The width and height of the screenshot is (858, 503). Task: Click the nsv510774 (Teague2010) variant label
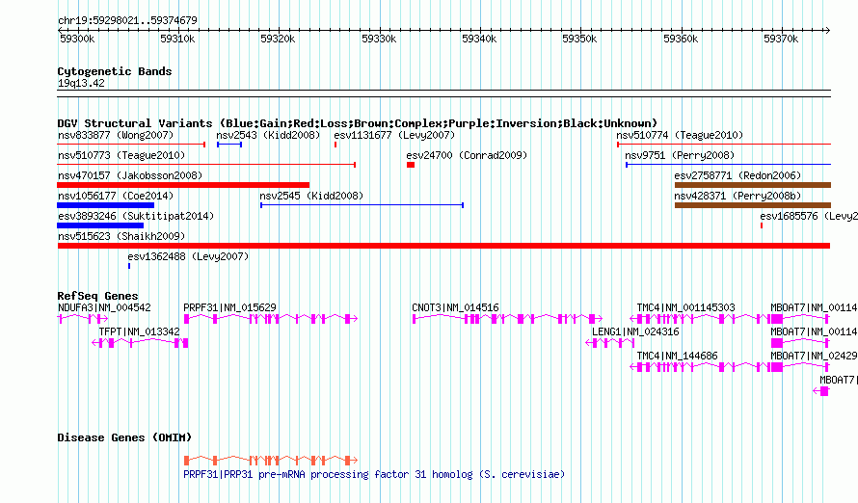tap(680, 135)
